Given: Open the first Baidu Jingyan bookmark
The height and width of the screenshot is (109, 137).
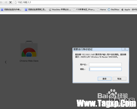Looking at the screenshot, I should (x=11, y=10).
